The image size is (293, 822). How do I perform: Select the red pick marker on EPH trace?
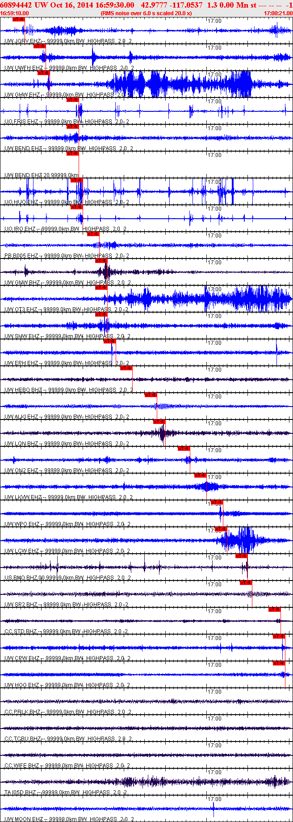[x=109, y=341]
